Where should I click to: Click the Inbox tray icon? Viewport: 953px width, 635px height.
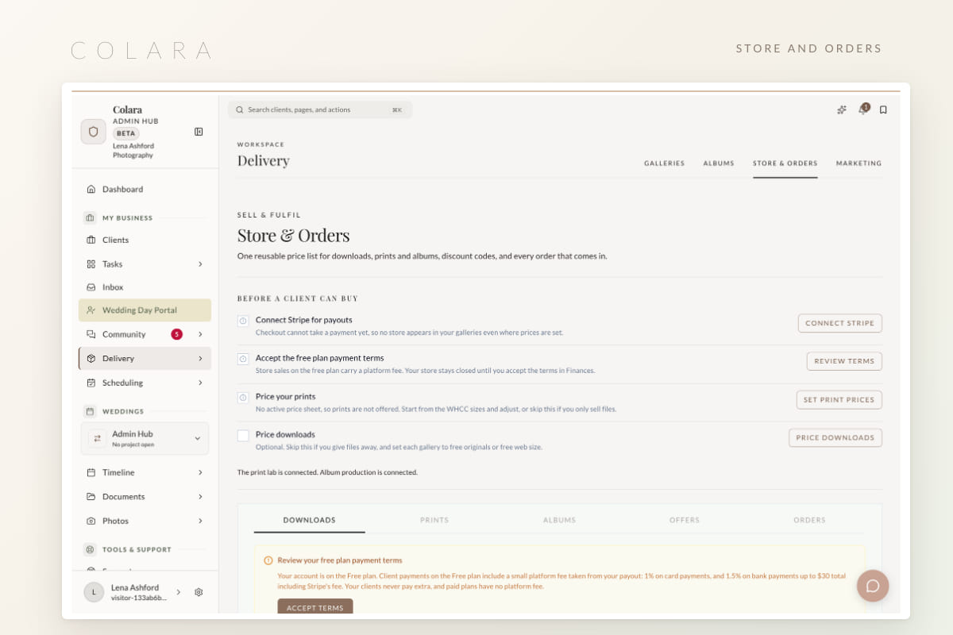coord(91,287)
